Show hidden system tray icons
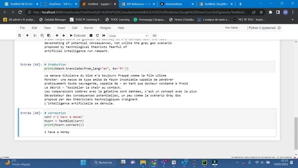 [x=237, y=162]
